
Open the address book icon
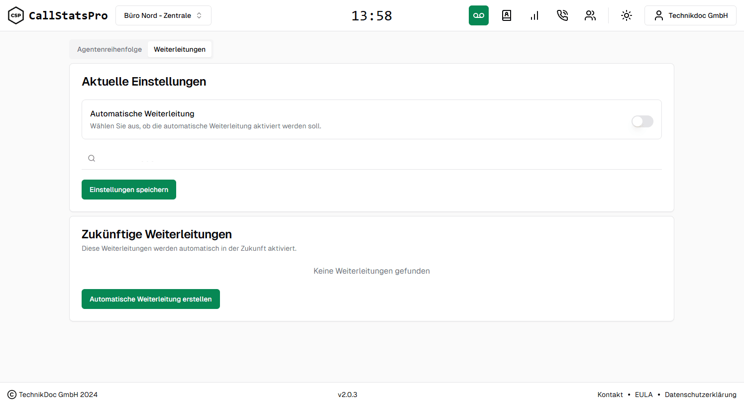pos(507,15)
